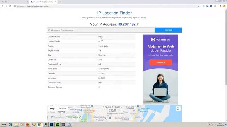Open the orange circle icon at toolbar end
The width and height of the screenshot is (227, 127).
point(225,6)
